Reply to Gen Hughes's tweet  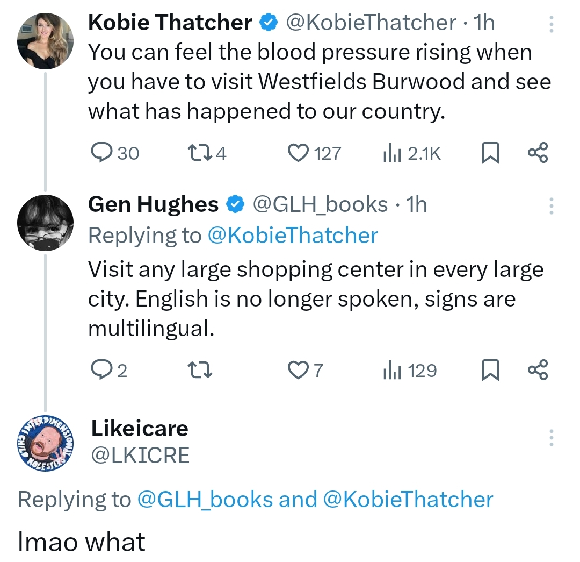[x=101, y=371]
